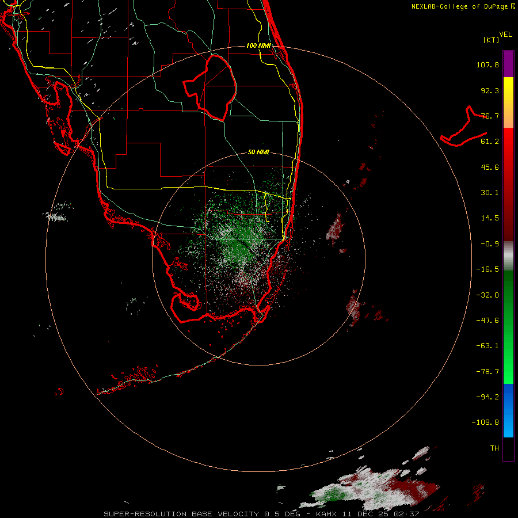Viewport: 518px width, 518px height.
Task: Select the -32.0 scale value
Action: click(x=487, y=295)
